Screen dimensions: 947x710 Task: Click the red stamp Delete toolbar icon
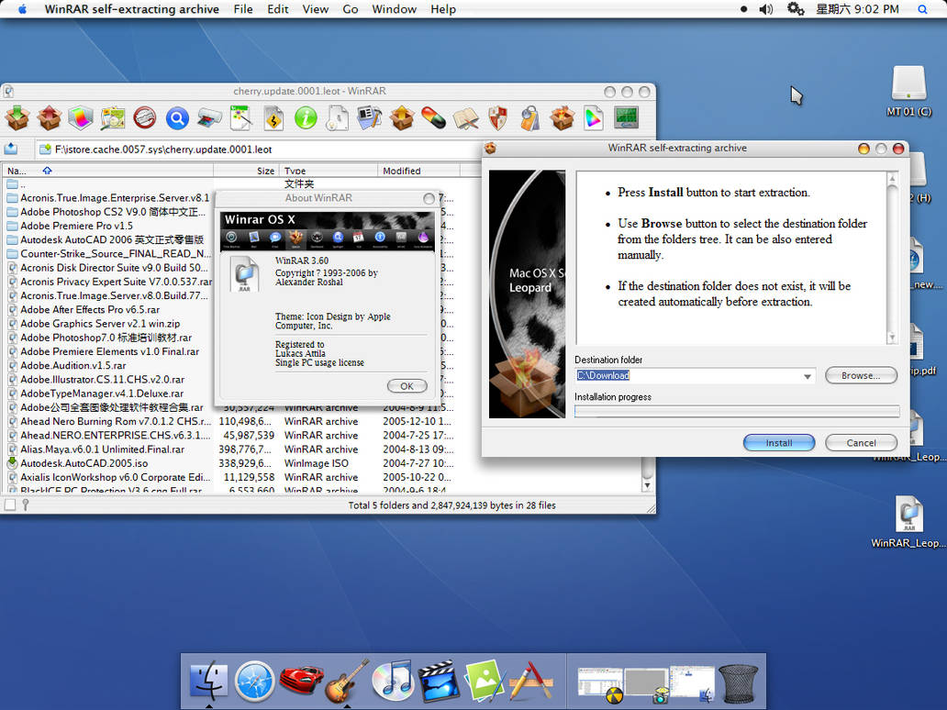coord(144,117)
